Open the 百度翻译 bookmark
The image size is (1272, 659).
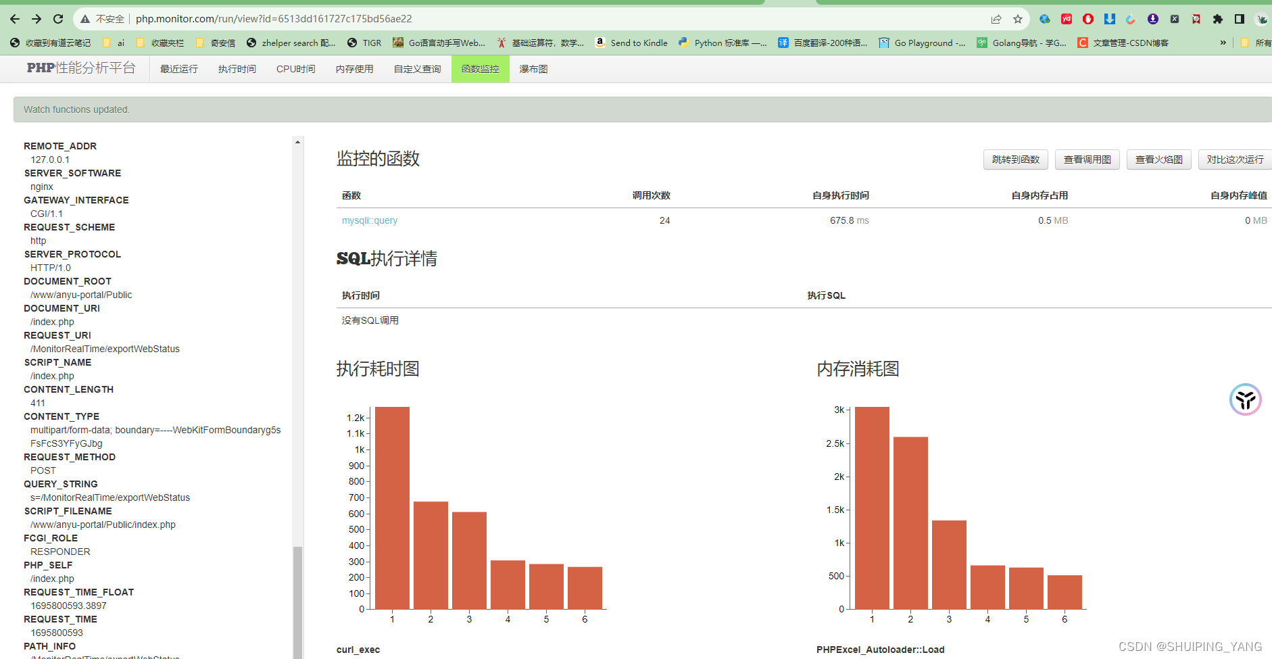pyautogui.click(x=823, y=43)
